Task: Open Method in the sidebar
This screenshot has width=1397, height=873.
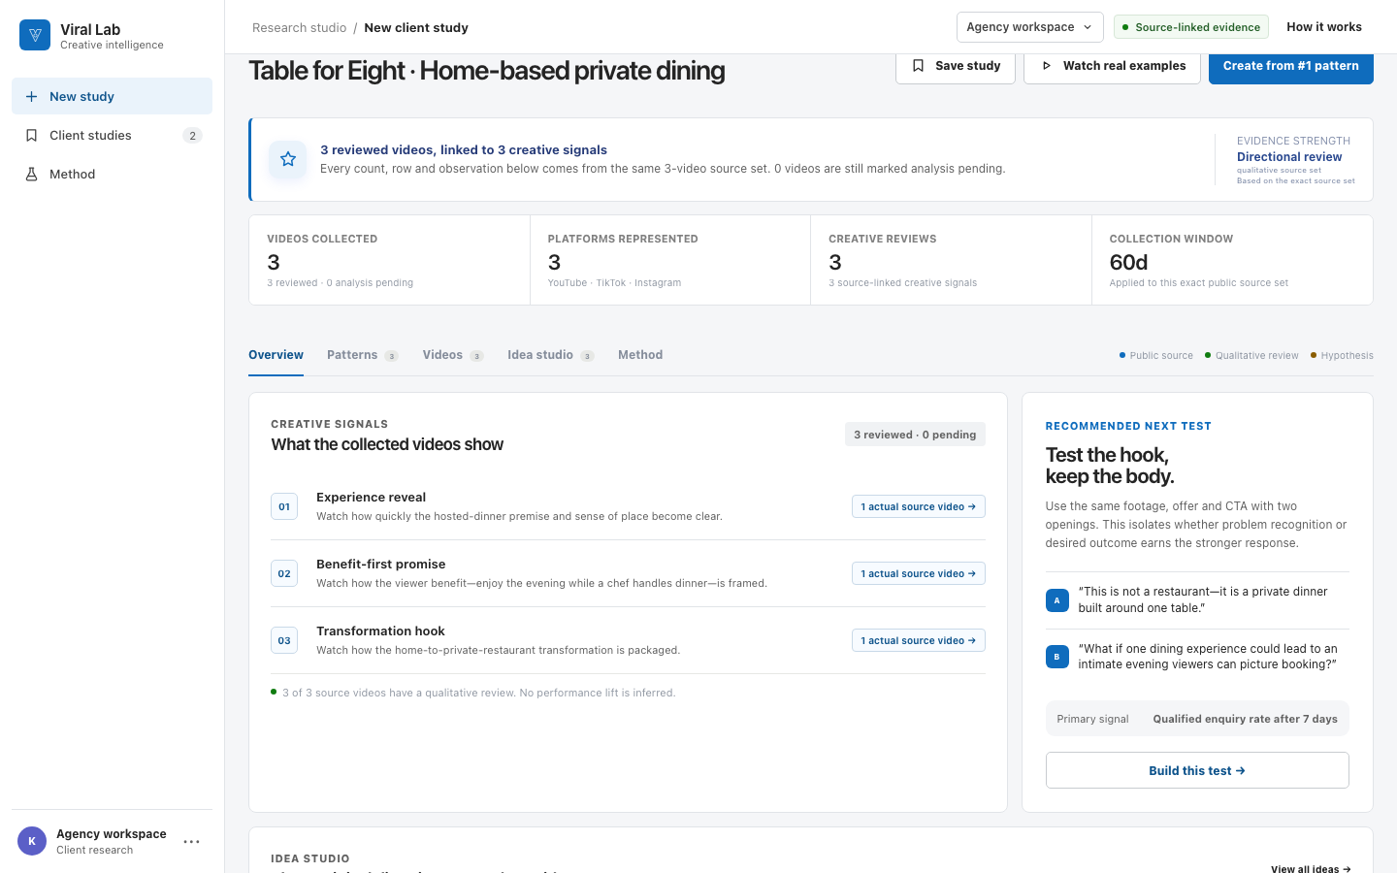Action: (x=112, y=175)
